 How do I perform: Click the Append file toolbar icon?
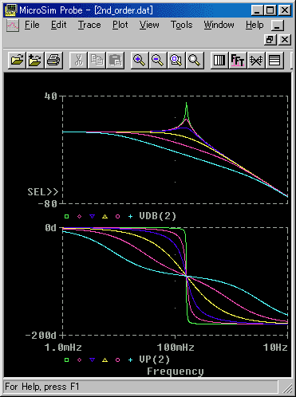(x=35, y=60)
